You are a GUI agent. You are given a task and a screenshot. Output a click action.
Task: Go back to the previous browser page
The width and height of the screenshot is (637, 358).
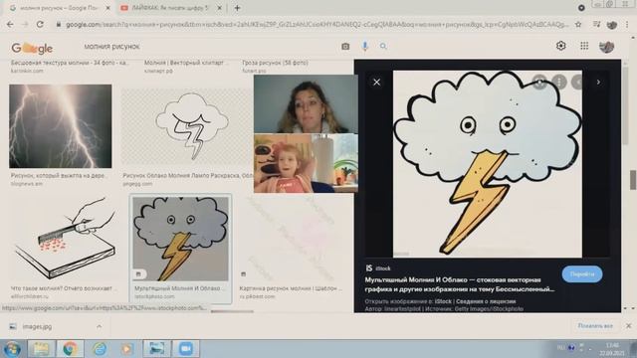click(10, 24)
